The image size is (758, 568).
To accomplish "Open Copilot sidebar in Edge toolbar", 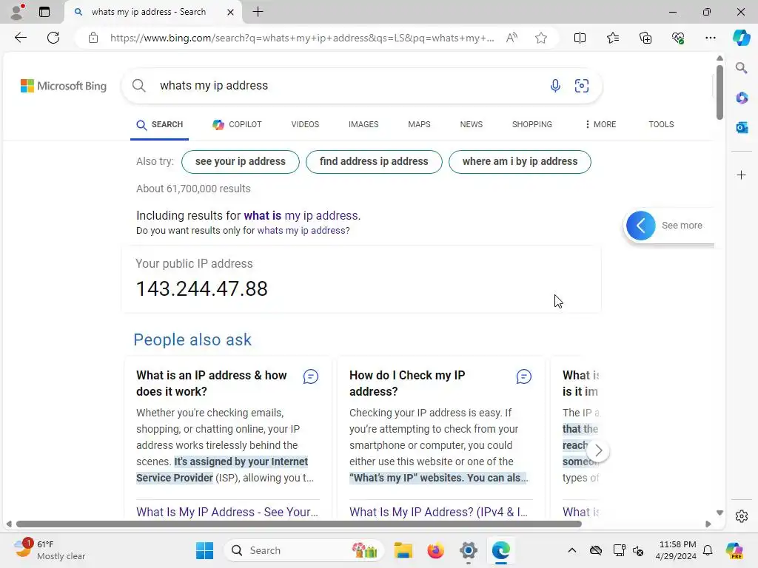I will 741,38.
